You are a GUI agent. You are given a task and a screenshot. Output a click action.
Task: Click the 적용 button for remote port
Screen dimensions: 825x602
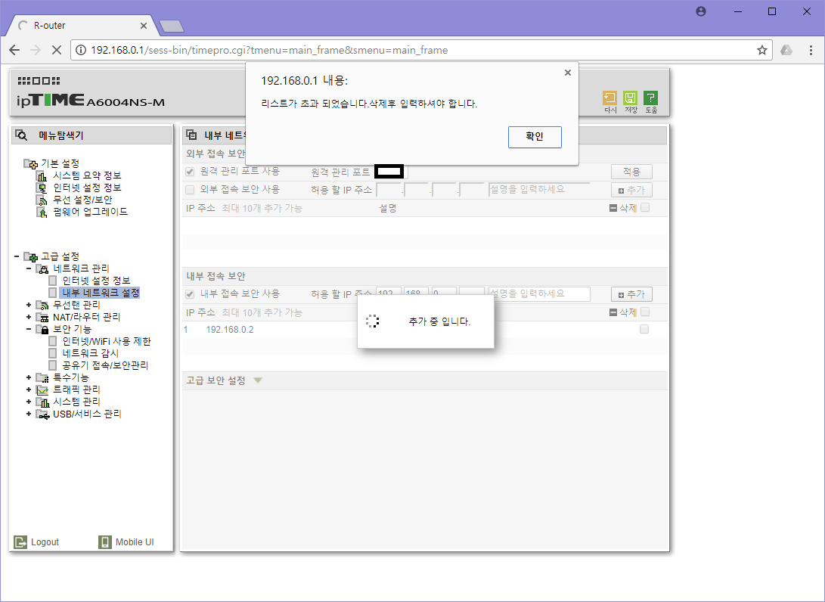tap(631, 172)
